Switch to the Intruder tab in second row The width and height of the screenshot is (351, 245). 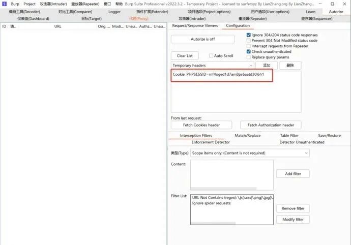[192, 19]
